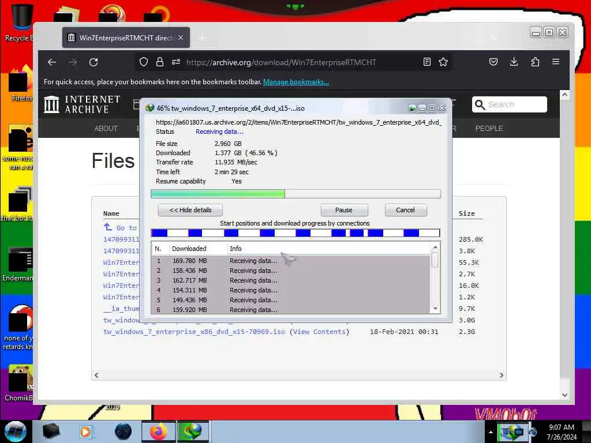The width and height of the screenshot is (591, 443).
Task: Open the PEOPLE menu item
Action: click(489, 129)
